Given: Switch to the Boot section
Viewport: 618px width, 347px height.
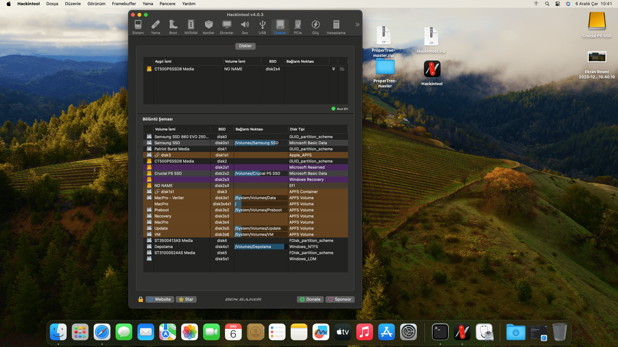Looking at the screenshot, I should point(173,27).
